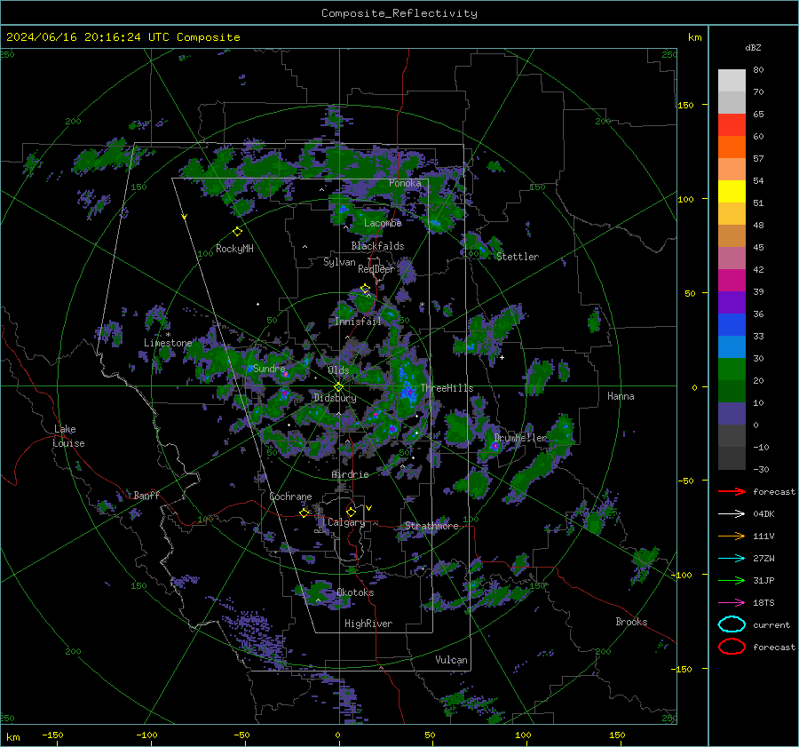The width and height of the screenshot is (799, 747).
Task: Click the Lacombe town label
Action: [383, 223]
